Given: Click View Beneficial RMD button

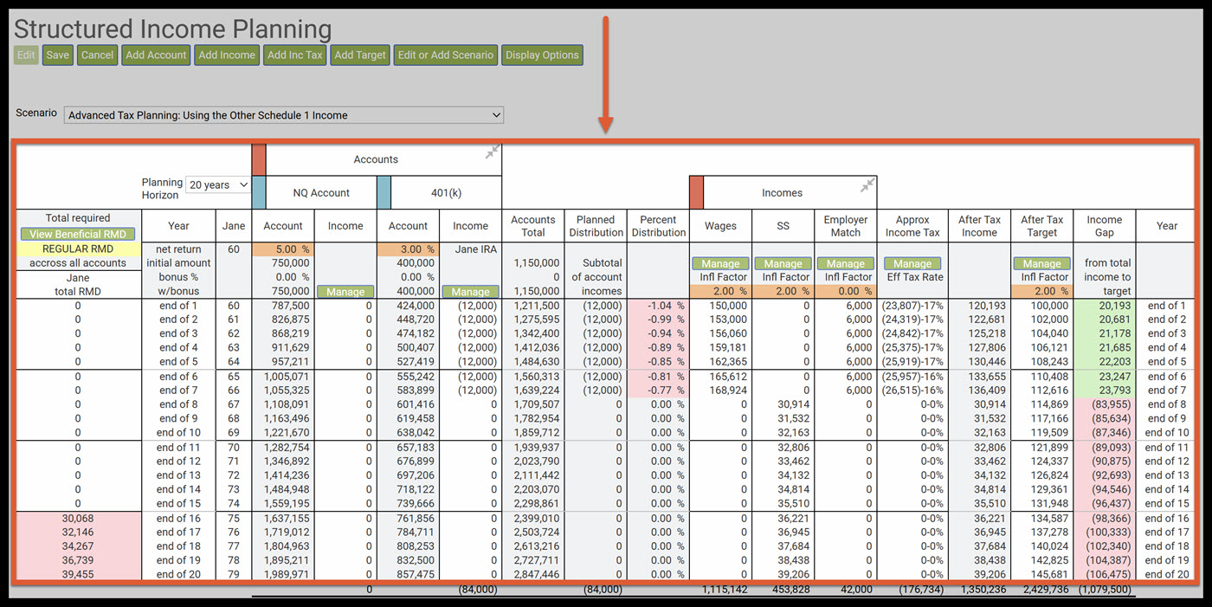Looking at the screenshot, I should click(x=78, y=234).
